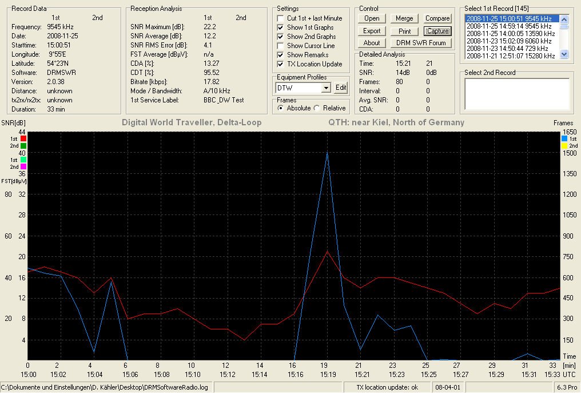
Task: Click the blue 1st Frames legend swatch
Action: (564, 138)
